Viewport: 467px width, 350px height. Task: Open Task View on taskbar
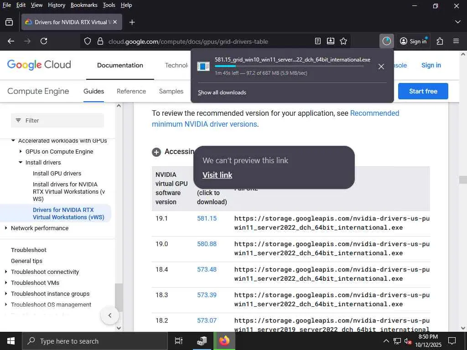click(x=179, y=341)
